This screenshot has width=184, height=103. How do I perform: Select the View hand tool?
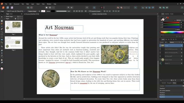click(x=2, y=60)
